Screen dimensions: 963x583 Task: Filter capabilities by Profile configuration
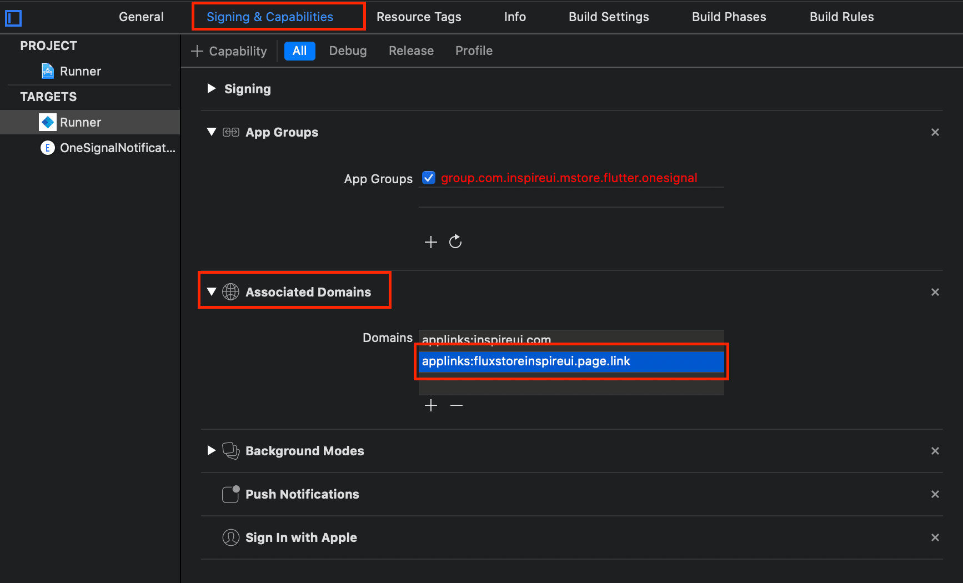click(x=474, y=51)
